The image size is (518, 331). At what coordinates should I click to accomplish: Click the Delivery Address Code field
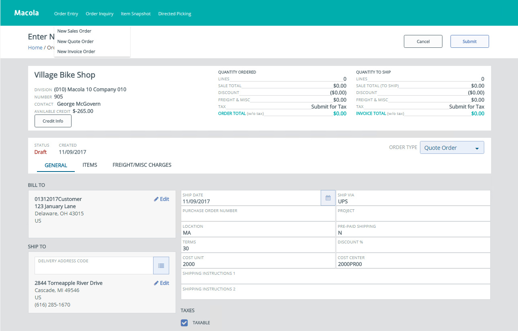point(94,266)
